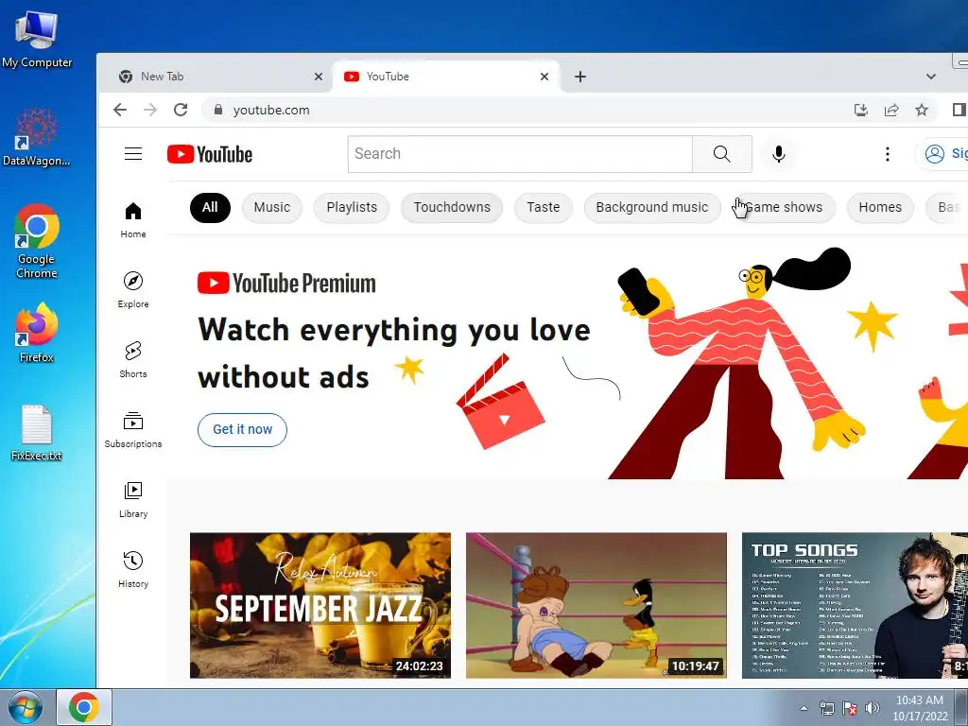
Task: Start voice search with microphone icon
Action: [x=779, y=154]
